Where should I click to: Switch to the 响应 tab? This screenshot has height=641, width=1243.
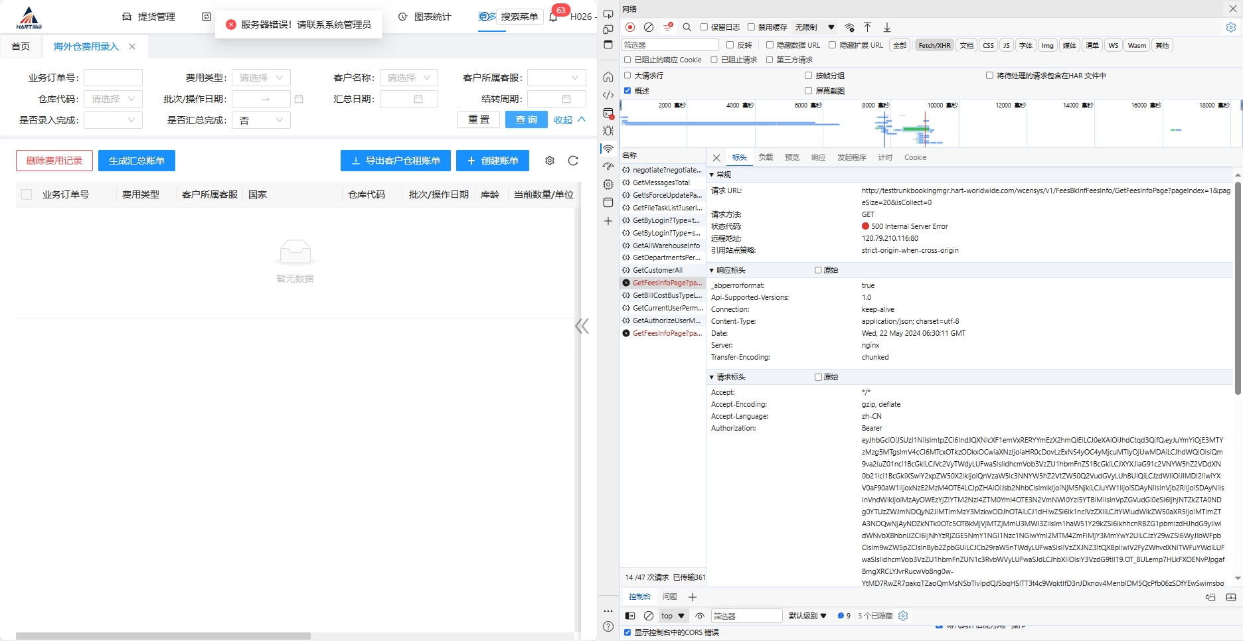(818, 158)
